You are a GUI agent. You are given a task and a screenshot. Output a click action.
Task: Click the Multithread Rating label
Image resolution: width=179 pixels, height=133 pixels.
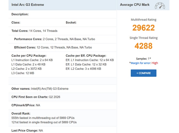coord(143,20)
